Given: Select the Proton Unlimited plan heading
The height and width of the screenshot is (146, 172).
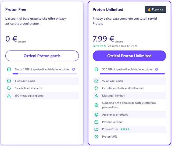Looking at the screenshot, I should click(x=108, y=9).
